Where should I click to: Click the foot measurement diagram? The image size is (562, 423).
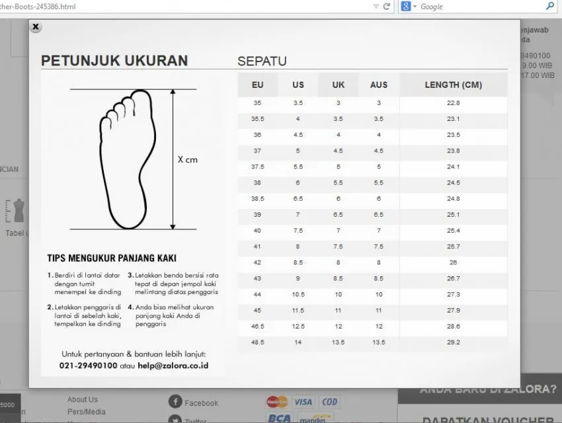[134, 159]
